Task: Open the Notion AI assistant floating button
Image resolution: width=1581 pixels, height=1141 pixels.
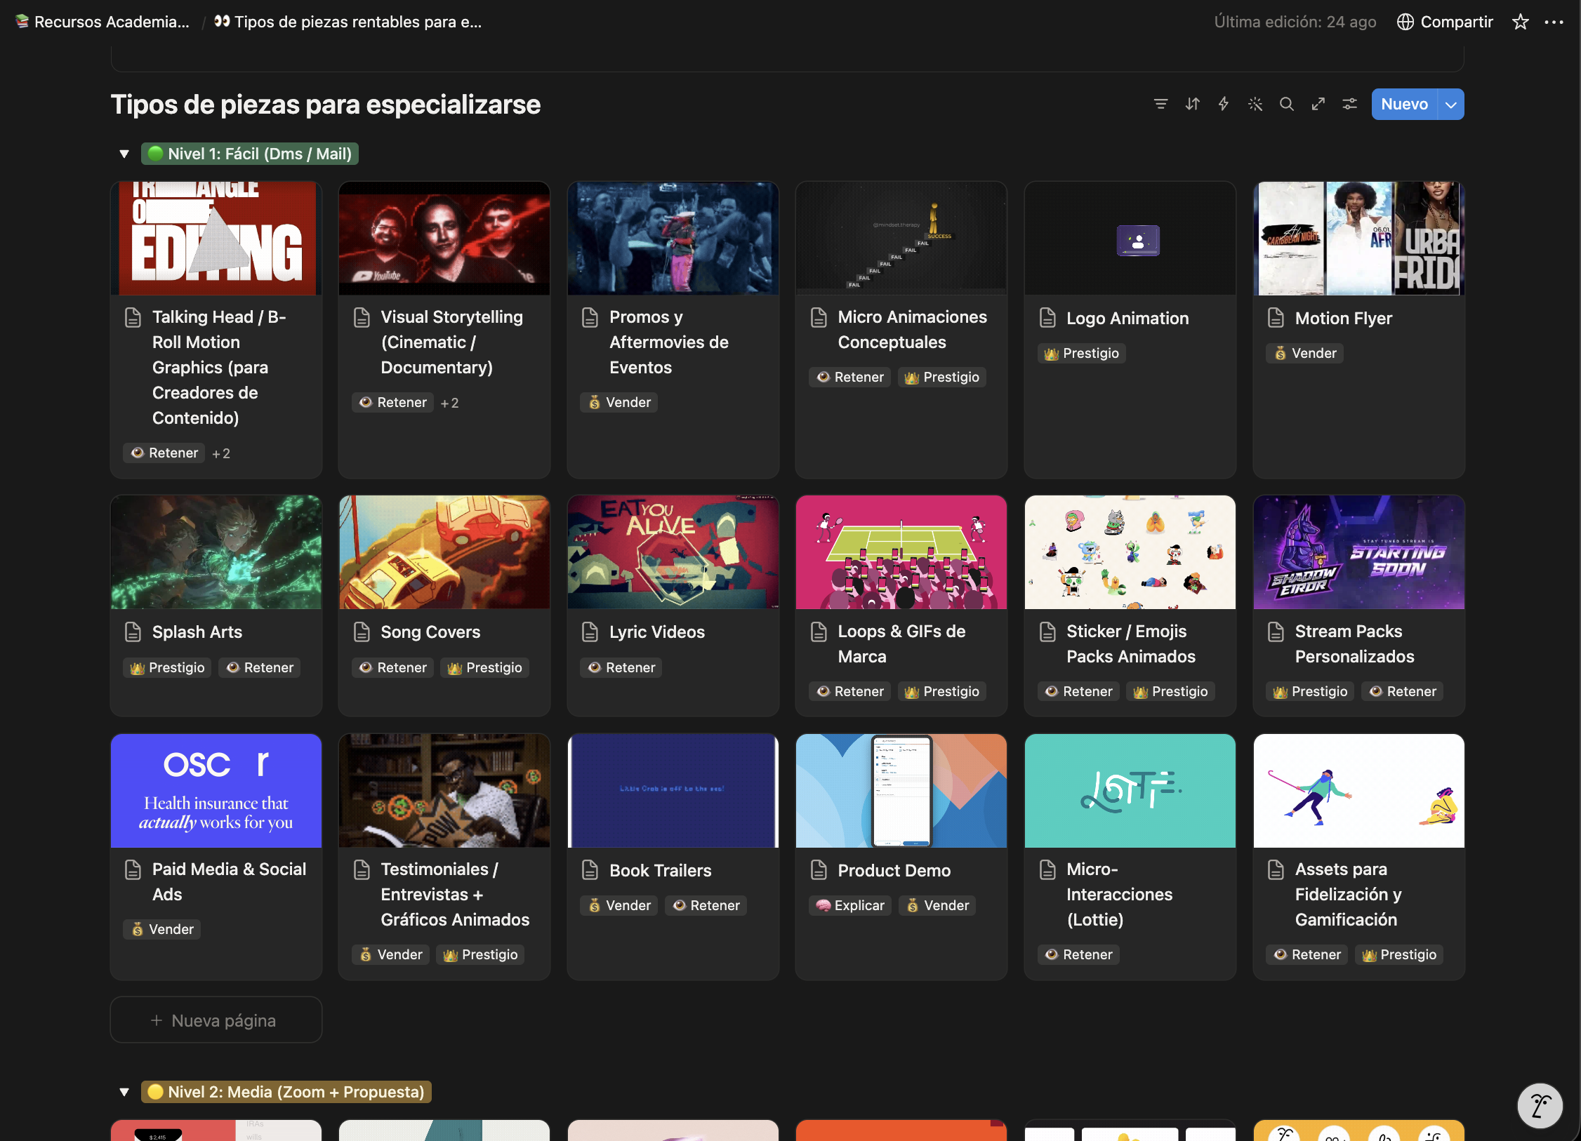Action: pyautogui.click(x=1540, y=1106)
